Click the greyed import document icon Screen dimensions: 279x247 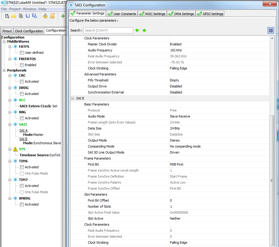[x=21, y=16]
